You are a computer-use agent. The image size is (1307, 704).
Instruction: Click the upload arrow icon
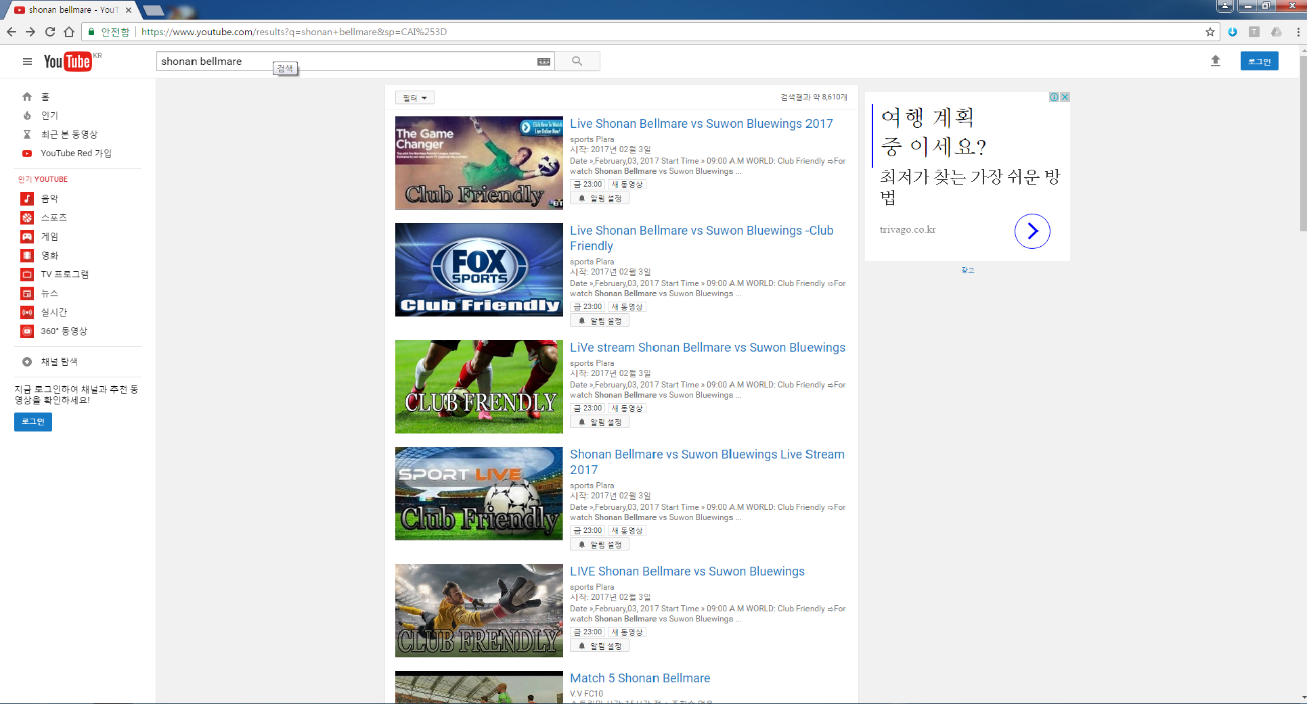[1216, 61]
